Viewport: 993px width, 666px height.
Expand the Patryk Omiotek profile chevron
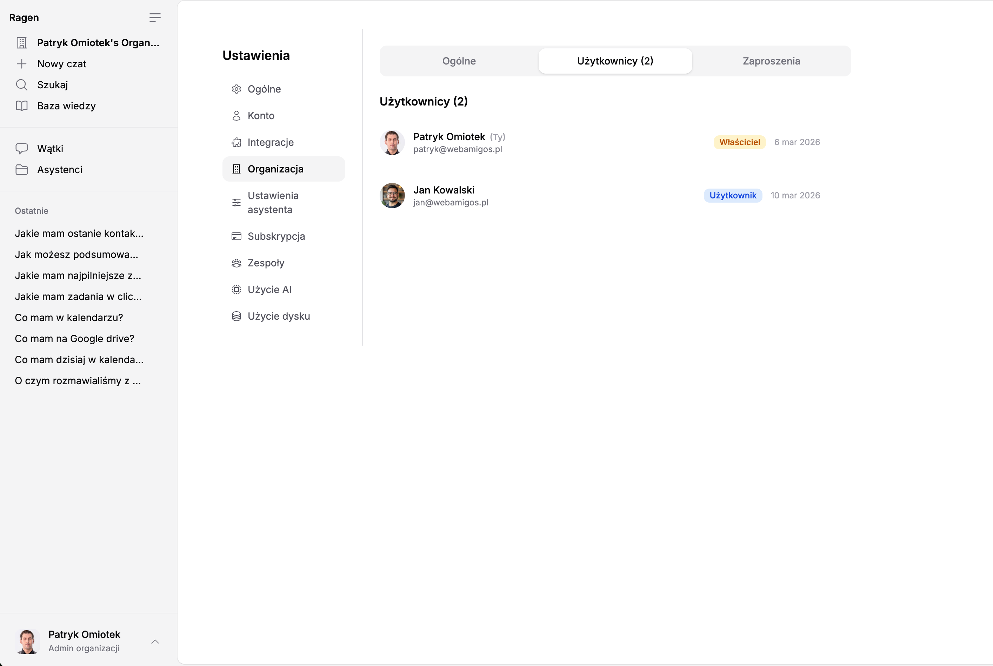(x=155, y=641)
